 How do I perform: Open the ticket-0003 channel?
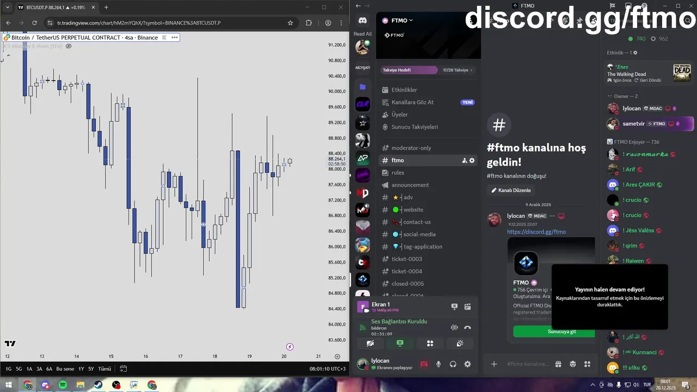click(x=429, y=259)
